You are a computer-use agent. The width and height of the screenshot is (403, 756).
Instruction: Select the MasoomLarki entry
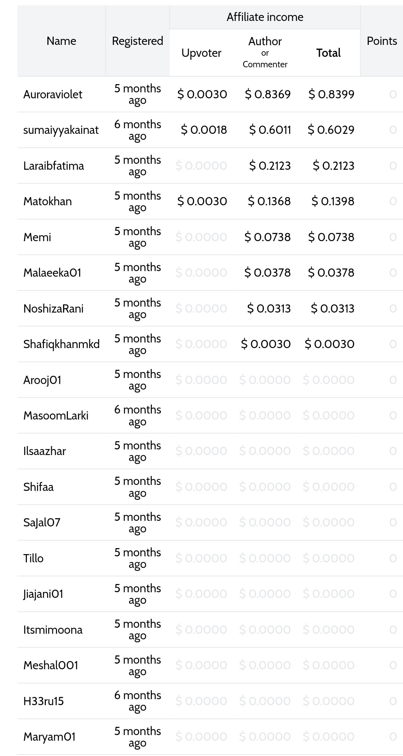point(56,415)
